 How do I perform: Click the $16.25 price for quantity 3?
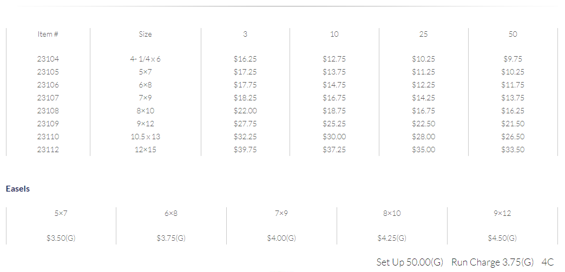click(x=245, y=59)
